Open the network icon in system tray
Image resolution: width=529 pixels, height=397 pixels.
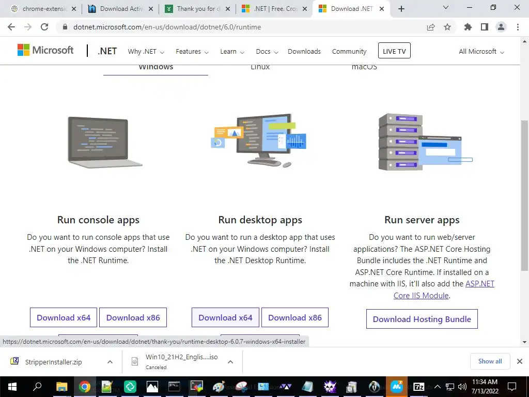(450, 387)
